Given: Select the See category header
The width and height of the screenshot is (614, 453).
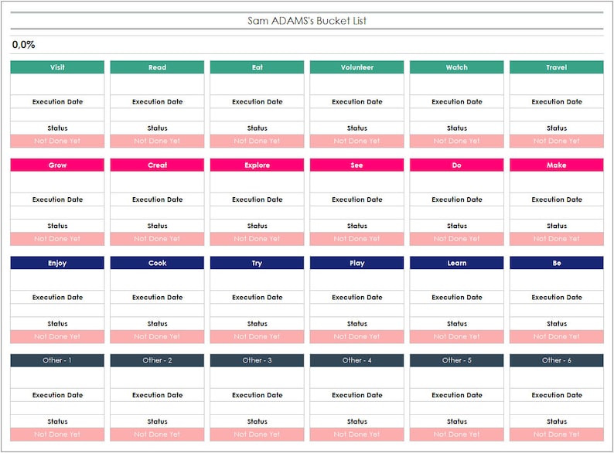Looking at the screenshot, I should coord(356,165).
